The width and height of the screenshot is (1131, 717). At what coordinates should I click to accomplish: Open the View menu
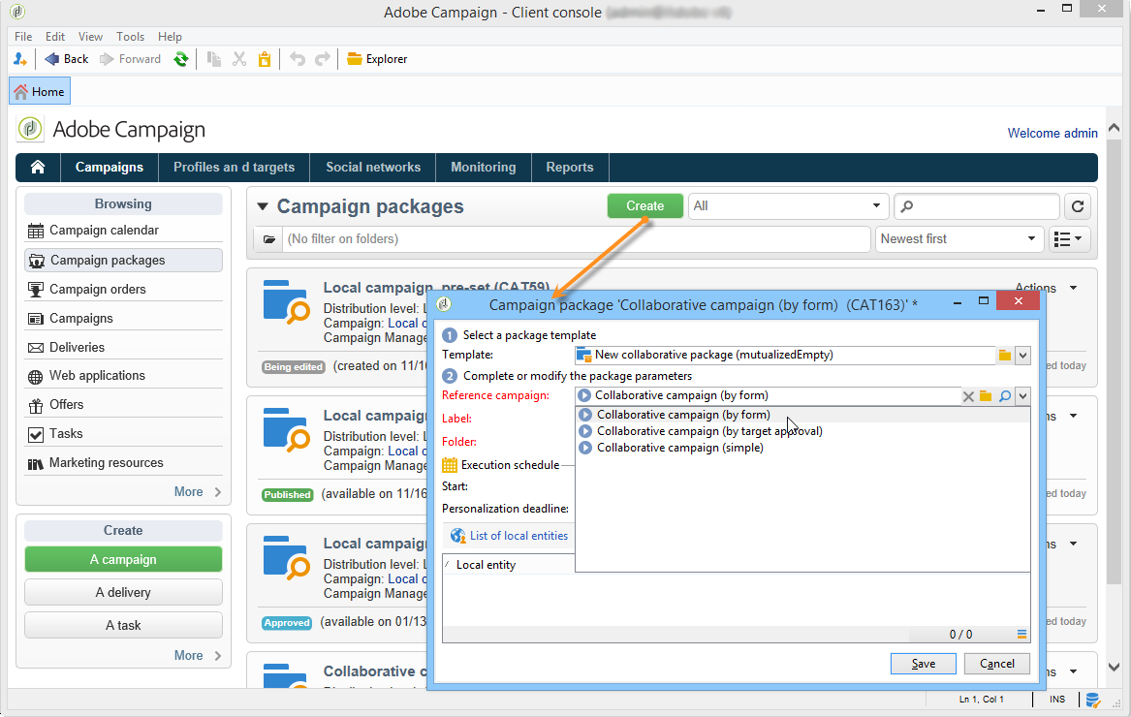(90, 37)
